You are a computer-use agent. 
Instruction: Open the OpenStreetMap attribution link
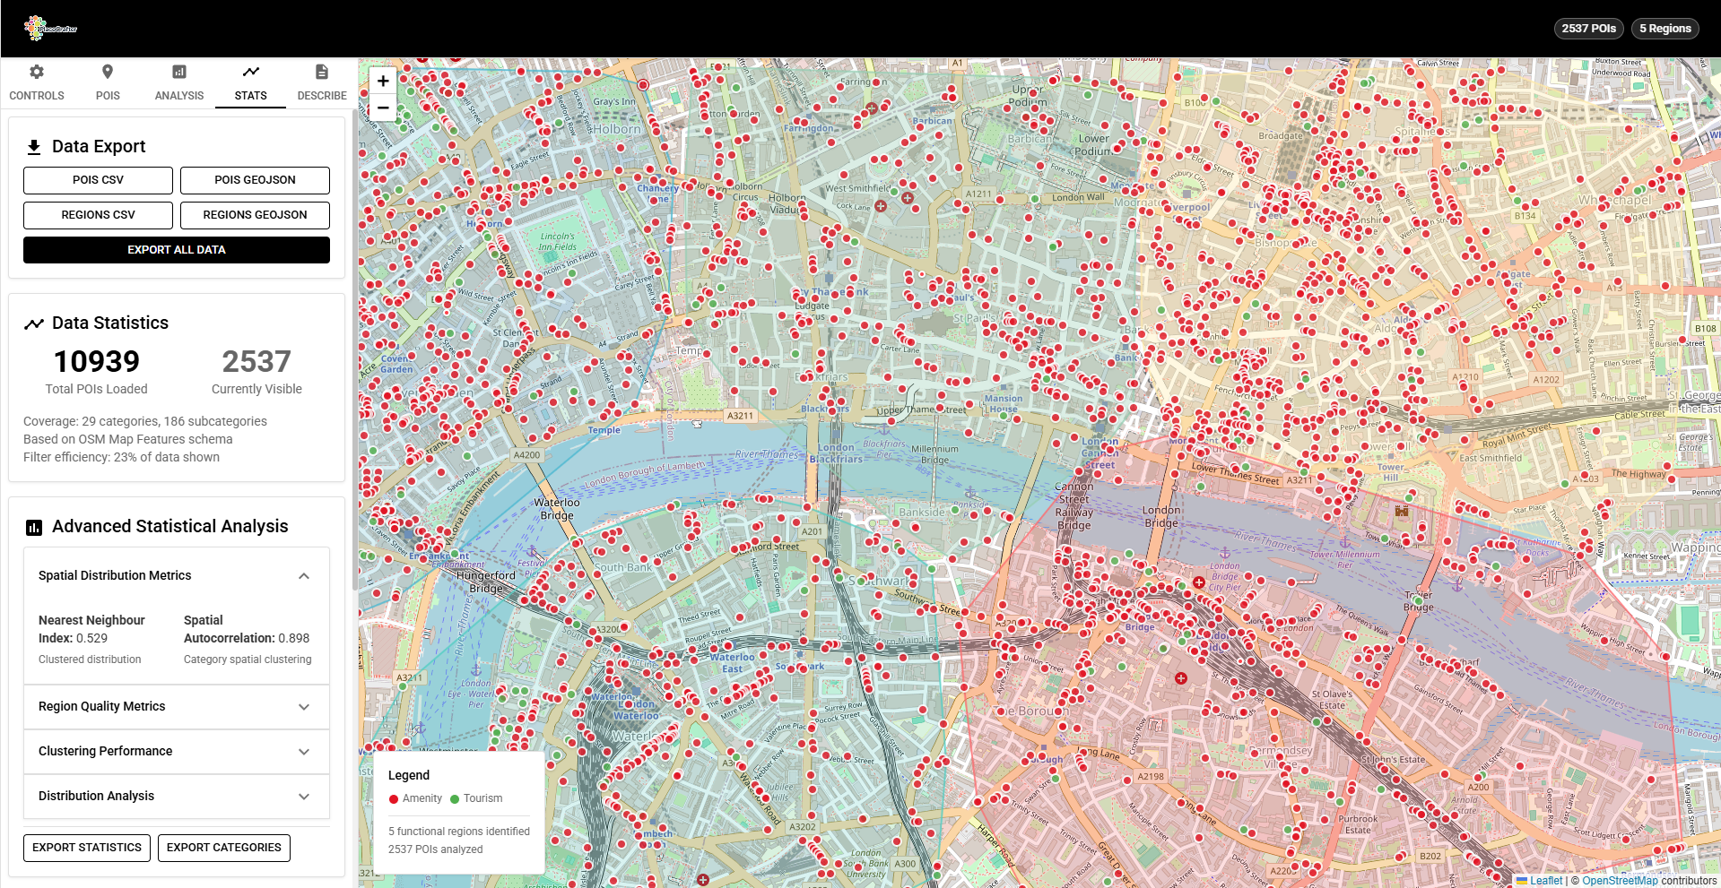pos(1620,881)
